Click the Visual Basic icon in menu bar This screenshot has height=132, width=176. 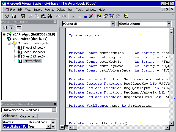7,10
